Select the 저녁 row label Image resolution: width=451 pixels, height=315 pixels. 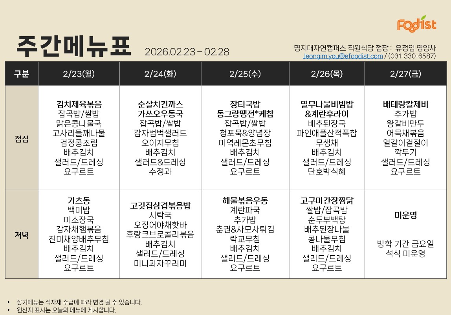coord(22,235)
